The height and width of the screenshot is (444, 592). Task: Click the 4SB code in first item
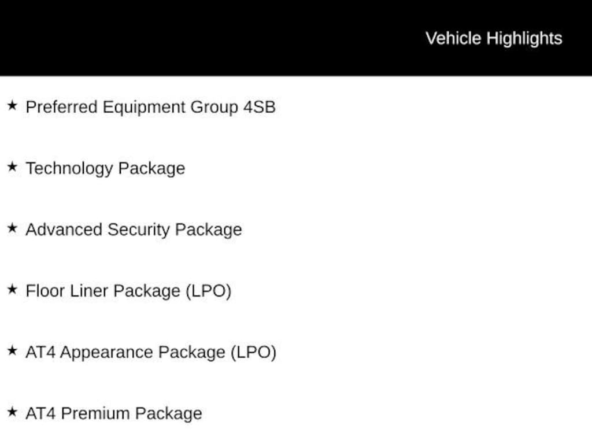point(260,107)
